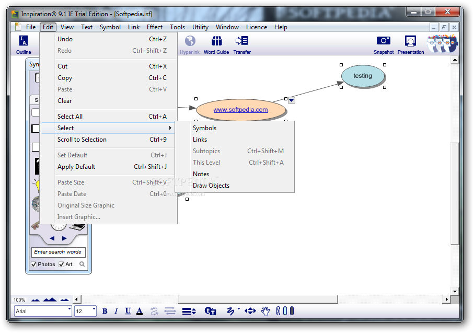The width and height of the screenshot is (474, 333).
Task: Click the four-way position arrows icon
Action: click(250, 311)
